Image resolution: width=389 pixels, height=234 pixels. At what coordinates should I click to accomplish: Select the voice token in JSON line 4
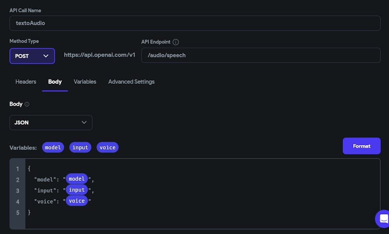click(77, 201)
